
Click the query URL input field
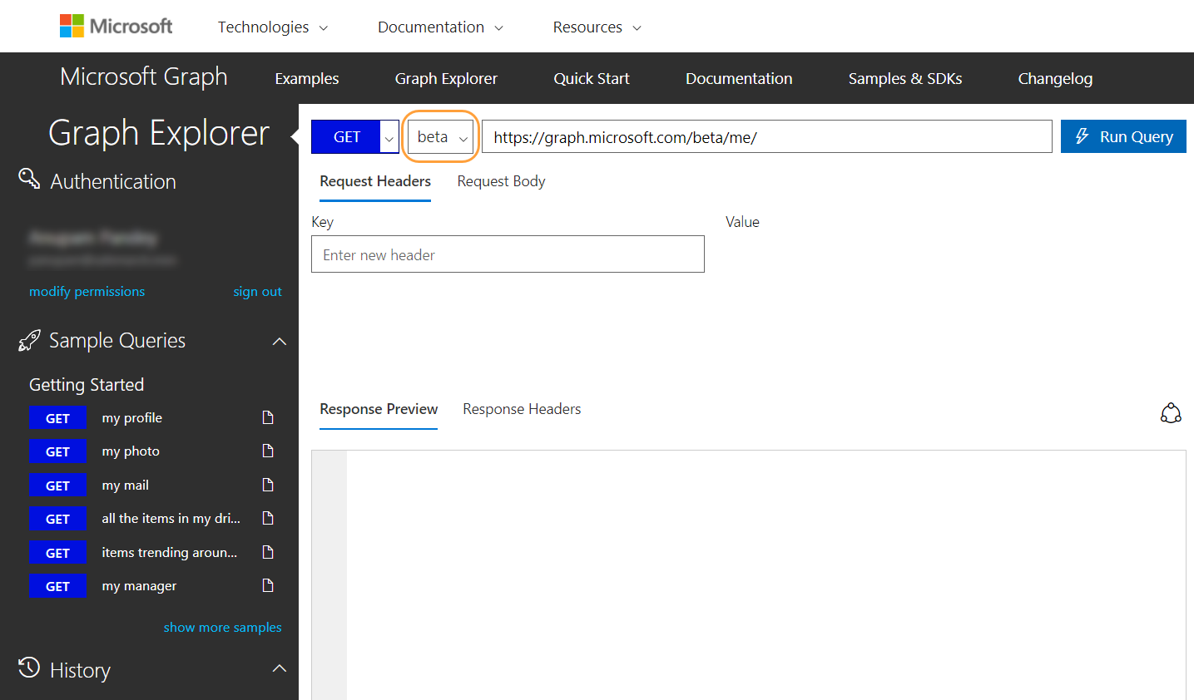(767, 137)
